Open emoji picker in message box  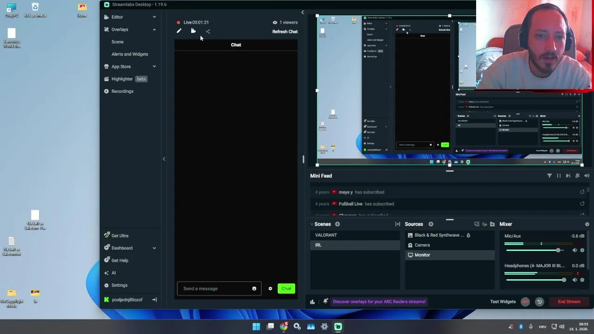tap(254, 289)
